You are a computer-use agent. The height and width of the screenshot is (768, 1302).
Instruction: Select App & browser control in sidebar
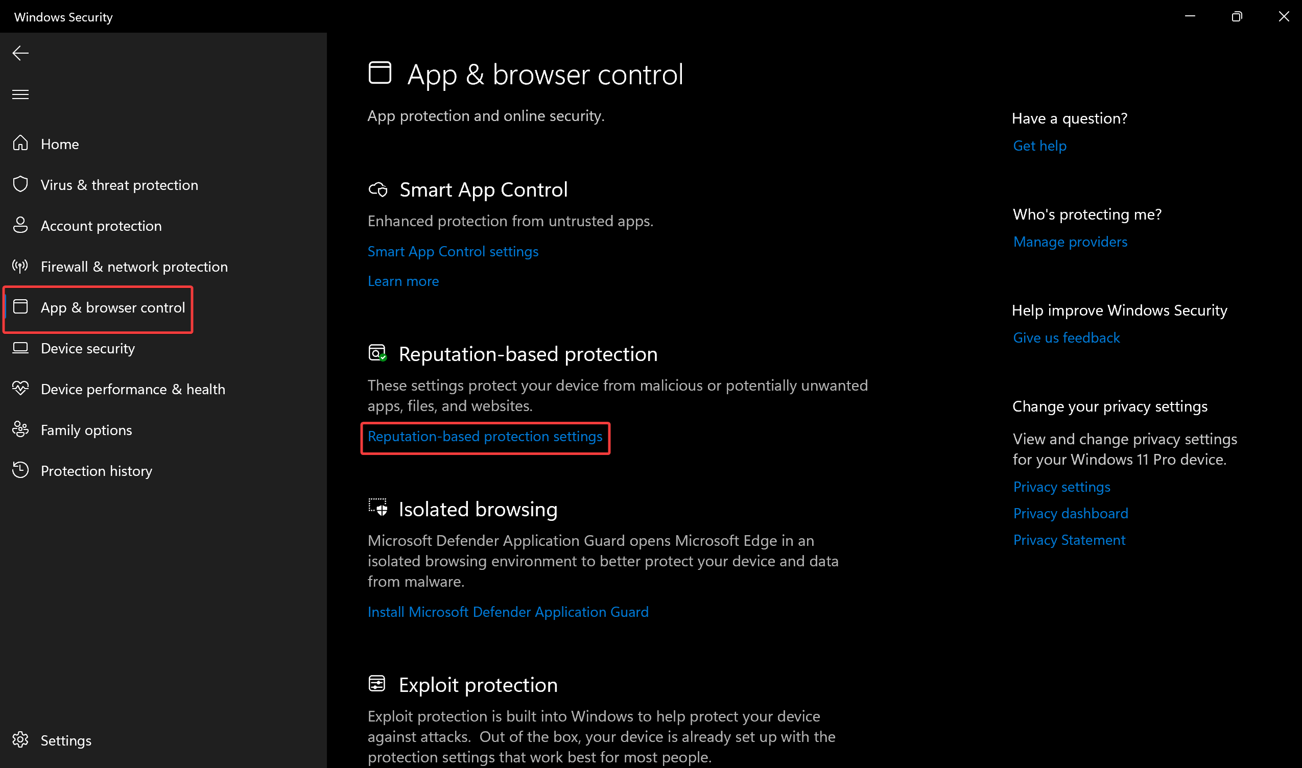pos(113,307)
